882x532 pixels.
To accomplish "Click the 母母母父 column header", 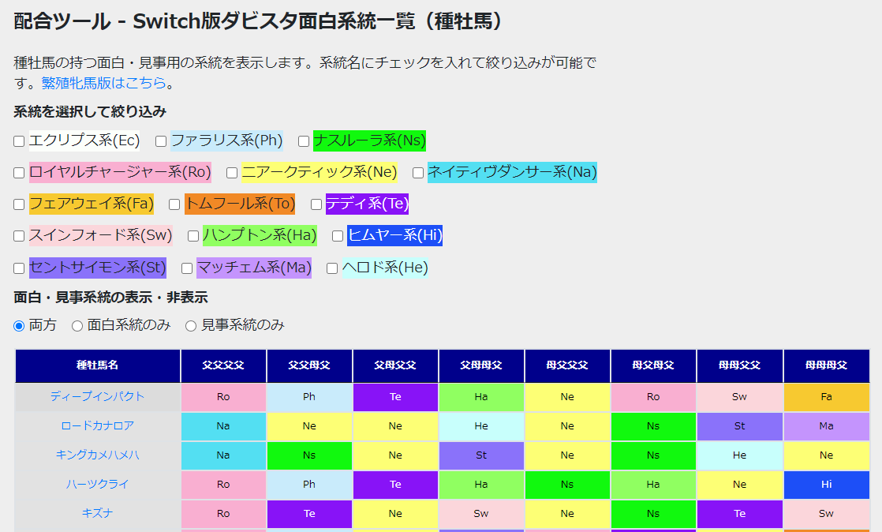I will point(826,366).
